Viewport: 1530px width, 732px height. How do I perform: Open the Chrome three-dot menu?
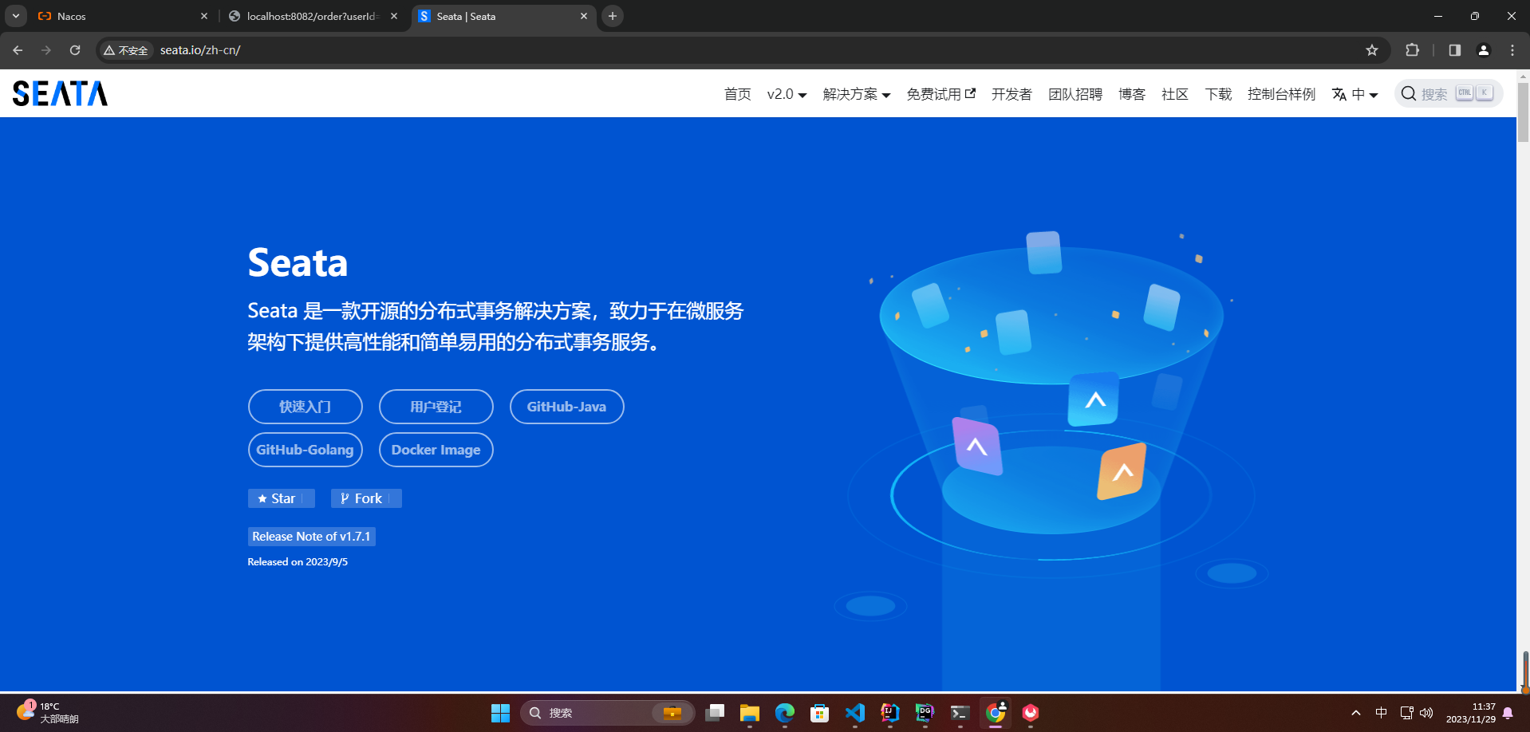[1512, 50]
